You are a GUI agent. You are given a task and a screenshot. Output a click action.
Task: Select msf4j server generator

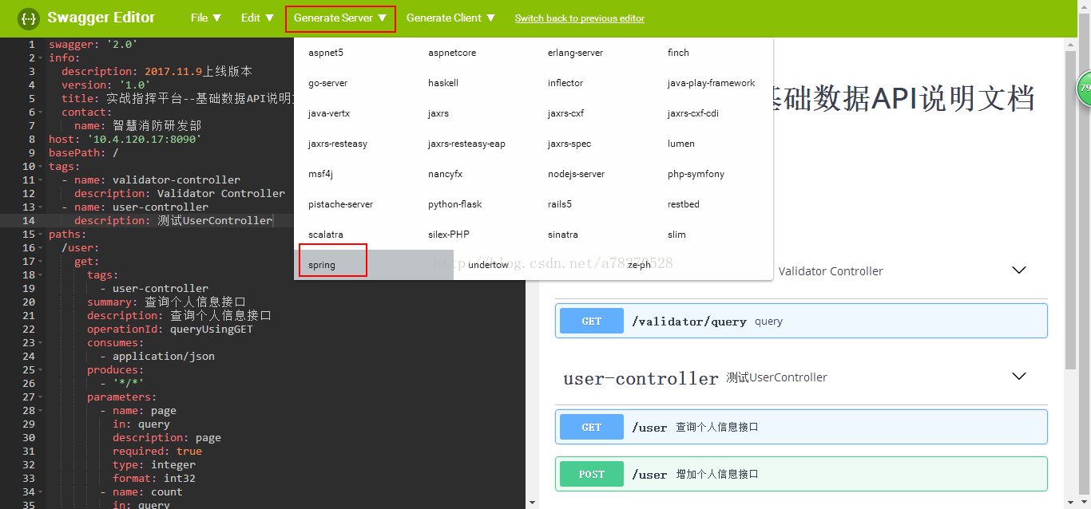pos(321,174)
